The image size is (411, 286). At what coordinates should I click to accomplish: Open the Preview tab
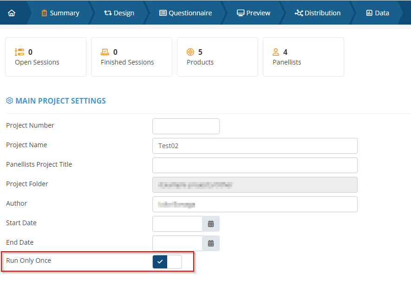coord(254,13)
